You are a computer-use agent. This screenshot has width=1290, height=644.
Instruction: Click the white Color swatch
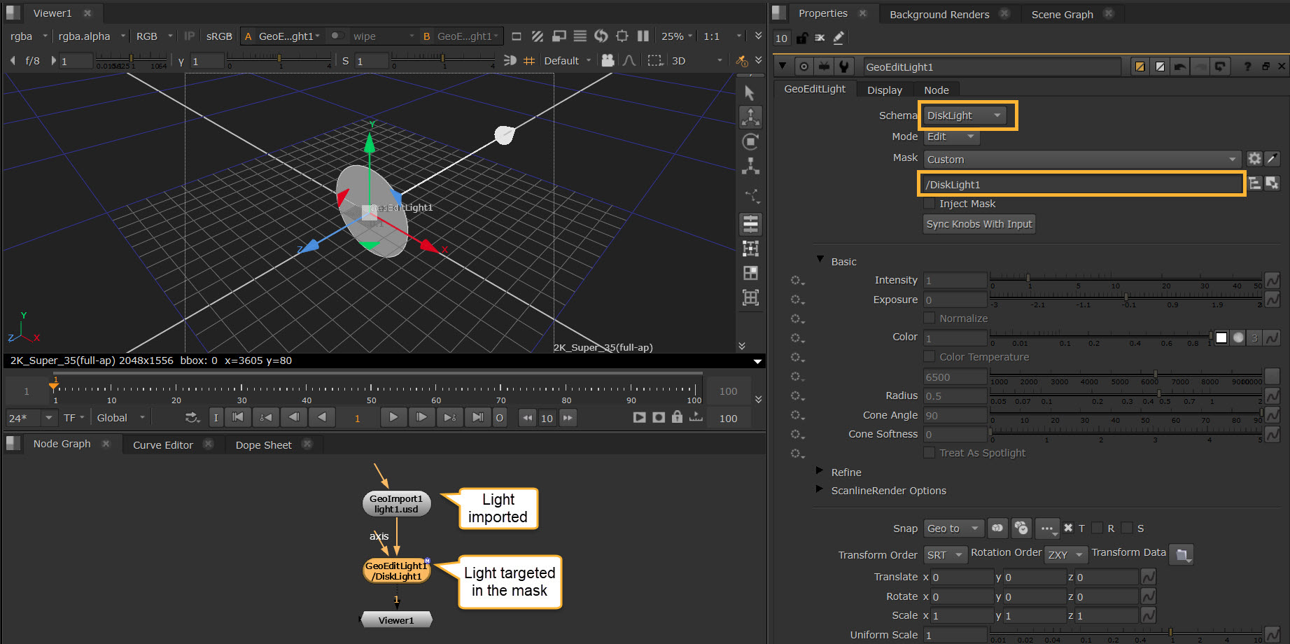click(x=1221, y=338)
